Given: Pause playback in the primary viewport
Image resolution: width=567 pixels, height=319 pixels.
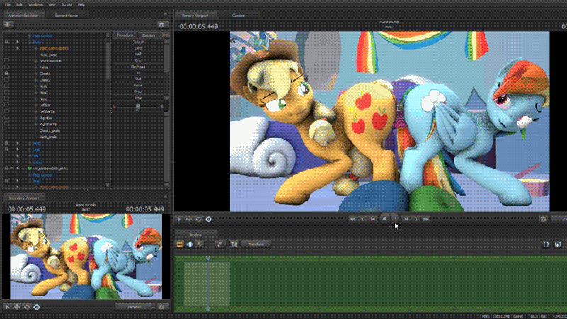Looking at the screenshot, I should point(395,219).
